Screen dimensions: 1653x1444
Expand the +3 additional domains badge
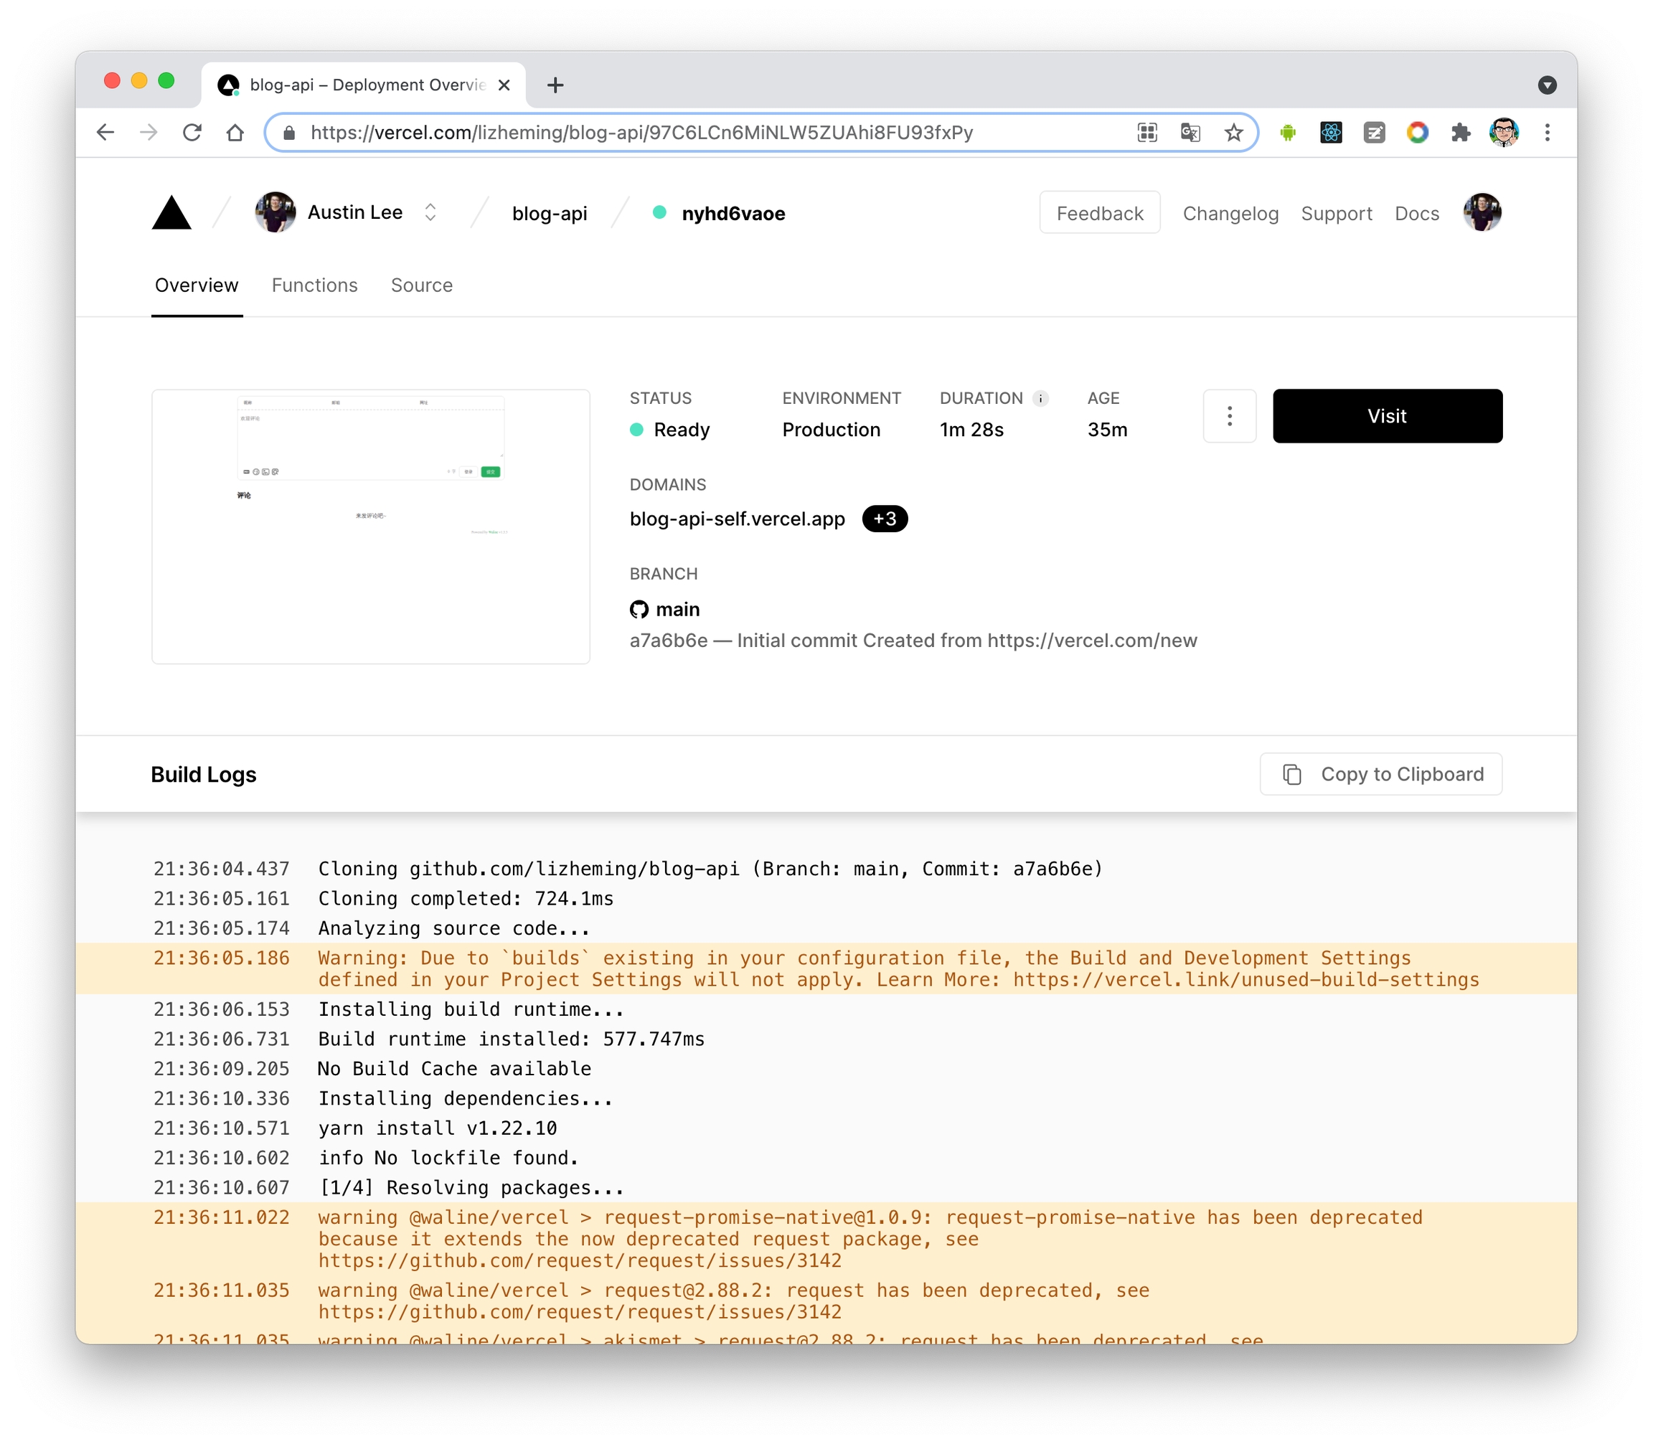(884, 519)
